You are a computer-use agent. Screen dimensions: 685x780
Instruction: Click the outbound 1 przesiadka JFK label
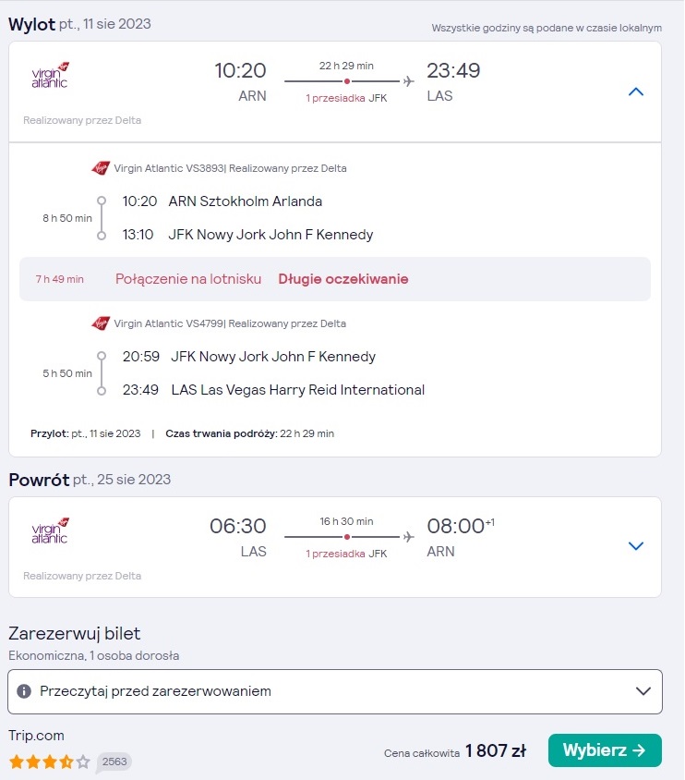pyautogui.click(x=346, y=98)
